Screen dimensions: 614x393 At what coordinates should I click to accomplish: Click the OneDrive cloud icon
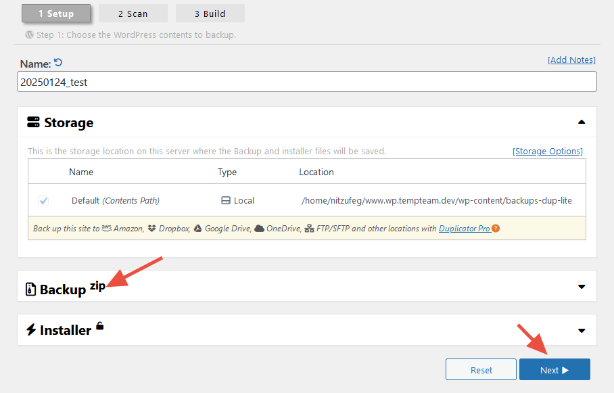[259, 229]
